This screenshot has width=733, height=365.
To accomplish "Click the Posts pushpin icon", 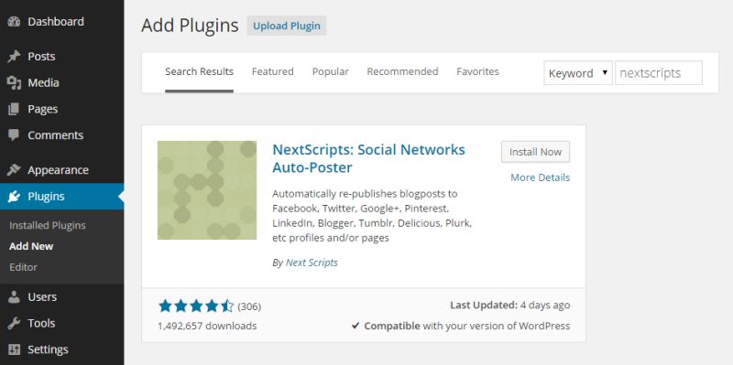I will [x=14, y=57].
